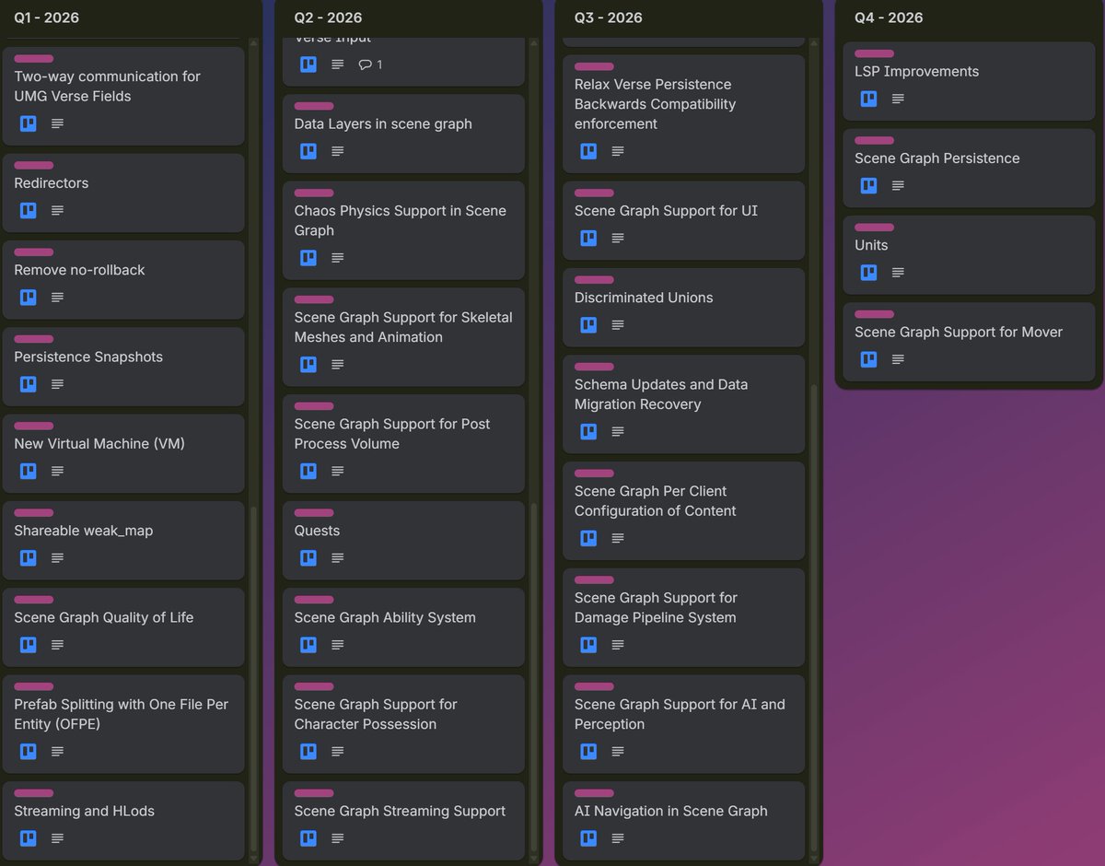Click the Q2 - 2026 list header

328,18
